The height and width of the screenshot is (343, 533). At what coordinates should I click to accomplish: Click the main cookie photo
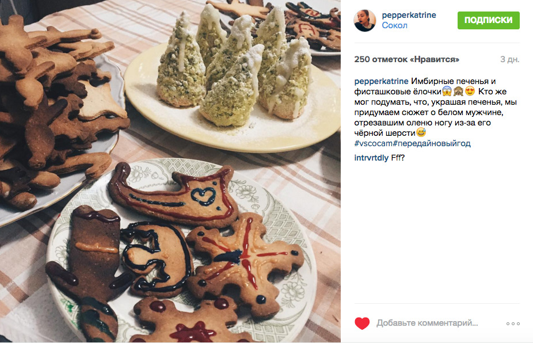[x=170, y=171]
